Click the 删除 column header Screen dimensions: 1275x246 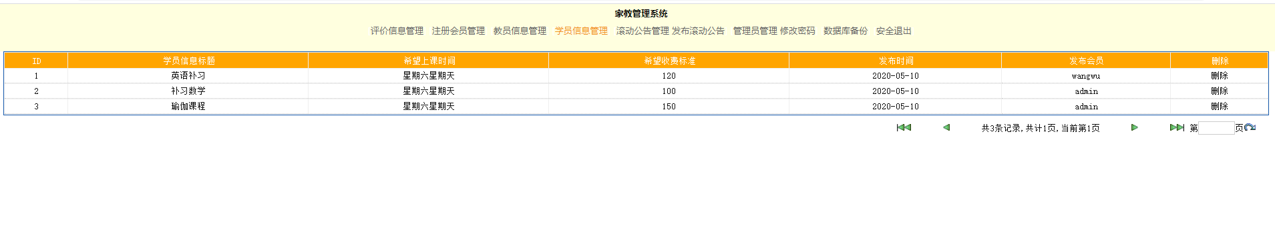coord(1220,61)
